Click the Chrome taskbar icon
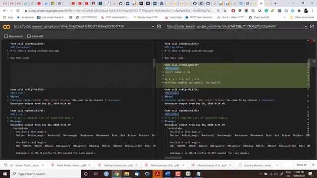Image resolution: width=317 pixels, height=178 pixels. pos(116,174)
